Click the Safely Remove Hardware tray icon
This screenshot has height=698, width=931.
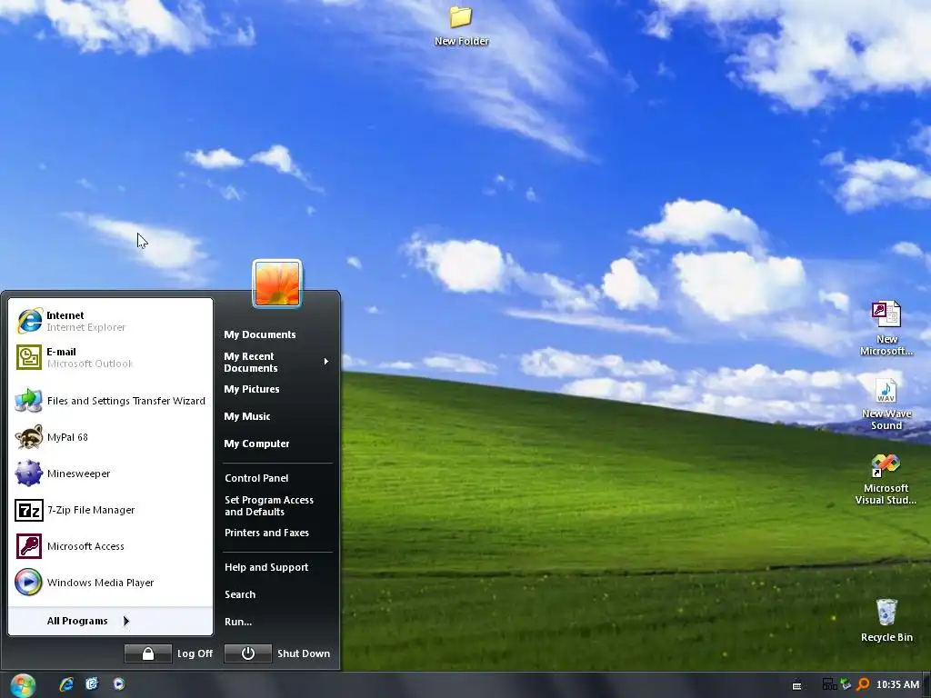(x=846, y=684)
